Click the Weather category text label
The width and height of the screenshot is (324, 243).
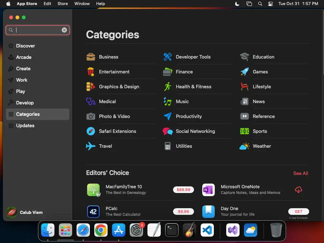click(x=262, y=146)
